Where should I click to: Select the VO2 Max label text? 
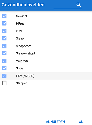pos(22,61)
